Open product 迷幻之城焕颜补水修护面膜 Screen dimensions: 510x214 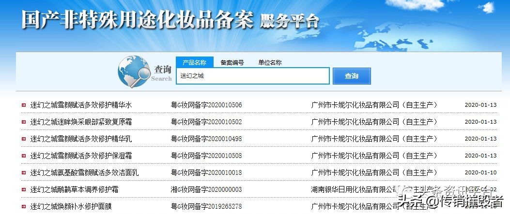pos(71,206)
